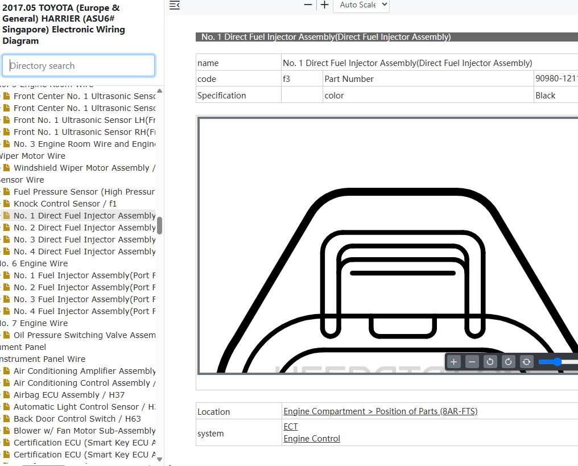Zoom in the document with the plus icon beside Auto Scale
Viewport: 578px width, 466px height.
(x=324, y=5)
